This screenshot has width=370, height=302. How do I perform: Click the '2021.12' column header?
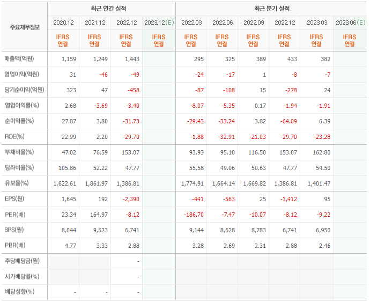point(95,23)
